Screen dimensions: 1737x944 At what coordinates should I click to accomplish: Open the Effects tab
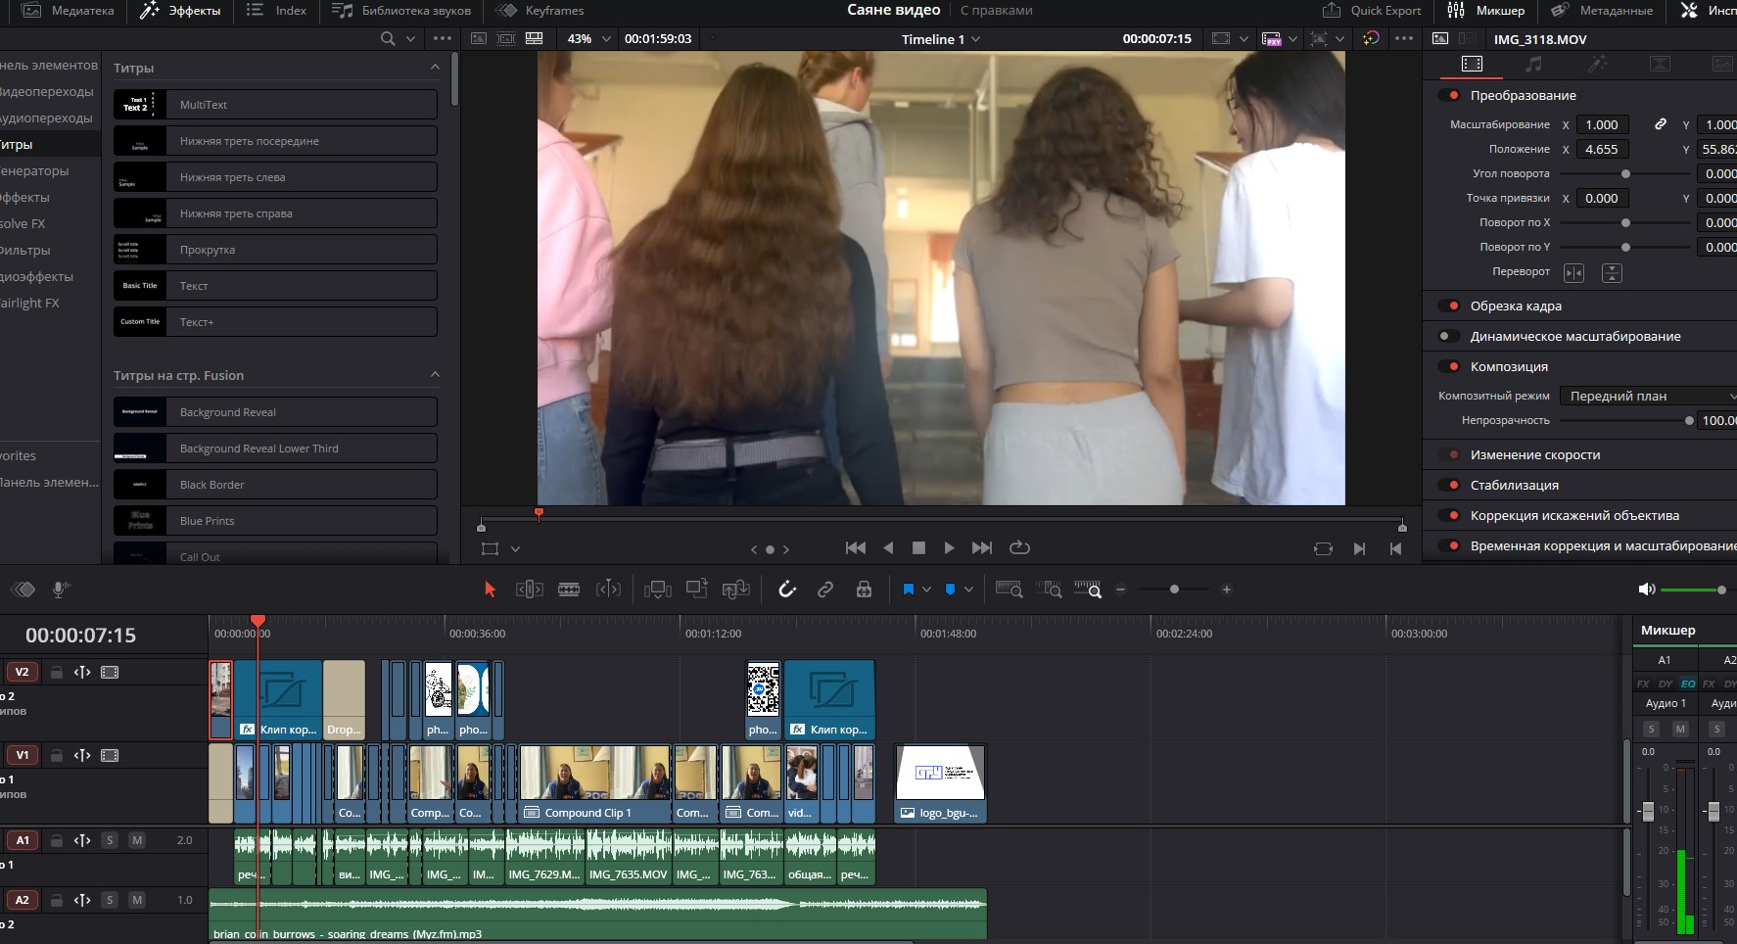(x=181, y=11)
